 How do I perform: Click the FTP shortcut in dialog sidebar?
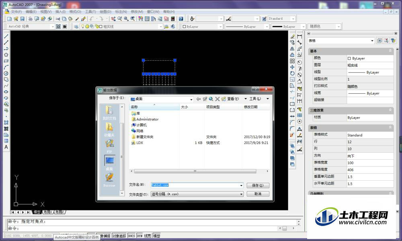[x=109, y=146]
